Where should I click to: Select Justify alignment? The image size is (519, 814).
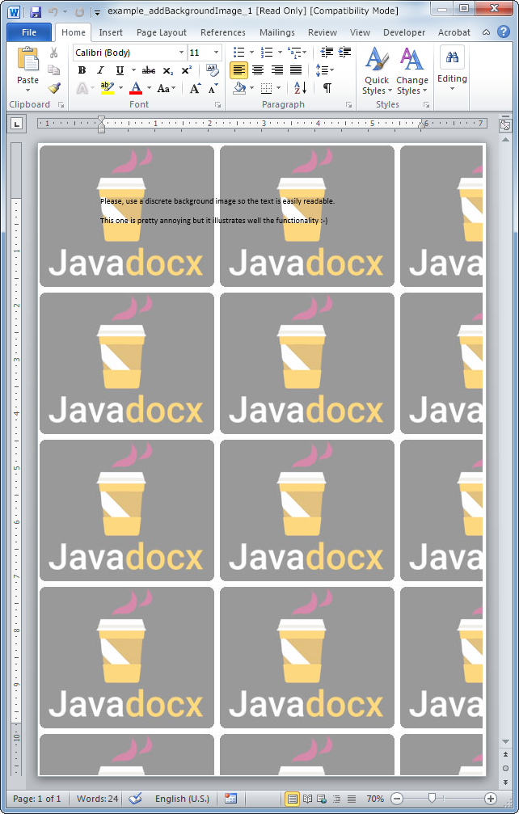coord(296,70)
